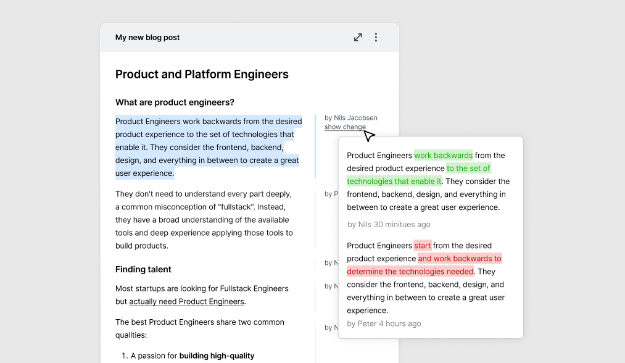Click the blue vertical change bar beside the paragraph

[x=315, y=146]
